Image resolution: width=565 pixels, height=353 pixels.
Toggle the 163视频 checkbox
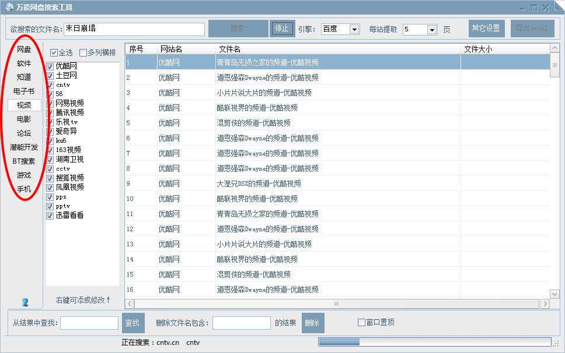point(50,150)
